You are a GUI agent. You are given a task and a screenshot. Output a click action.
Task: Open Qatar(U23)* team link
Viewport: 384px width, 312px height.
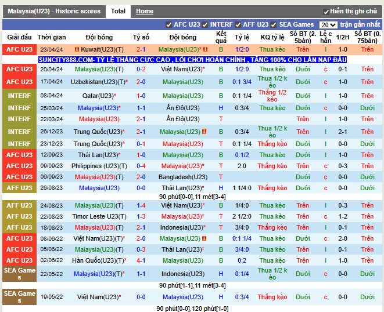[99, 96]
